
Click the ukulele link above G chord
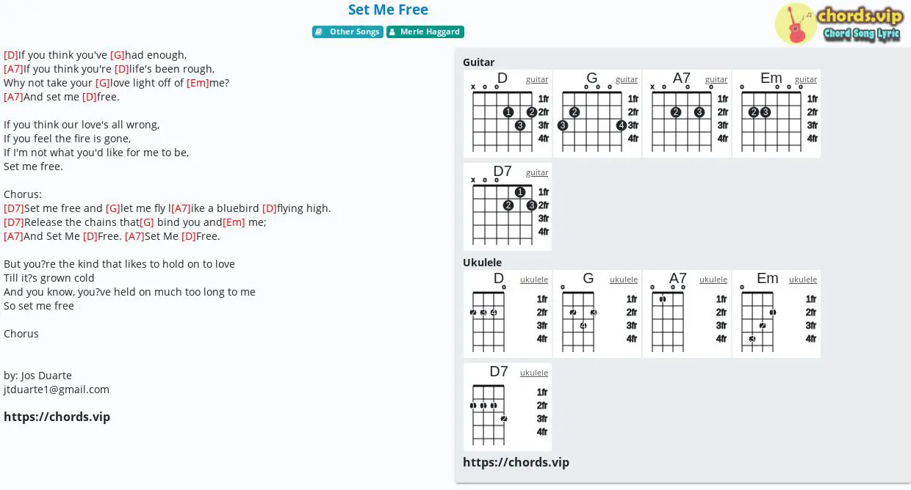624,279
